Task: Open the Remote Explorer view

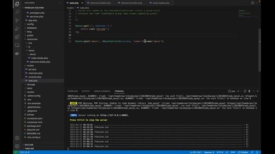Action: pos(17,45)
